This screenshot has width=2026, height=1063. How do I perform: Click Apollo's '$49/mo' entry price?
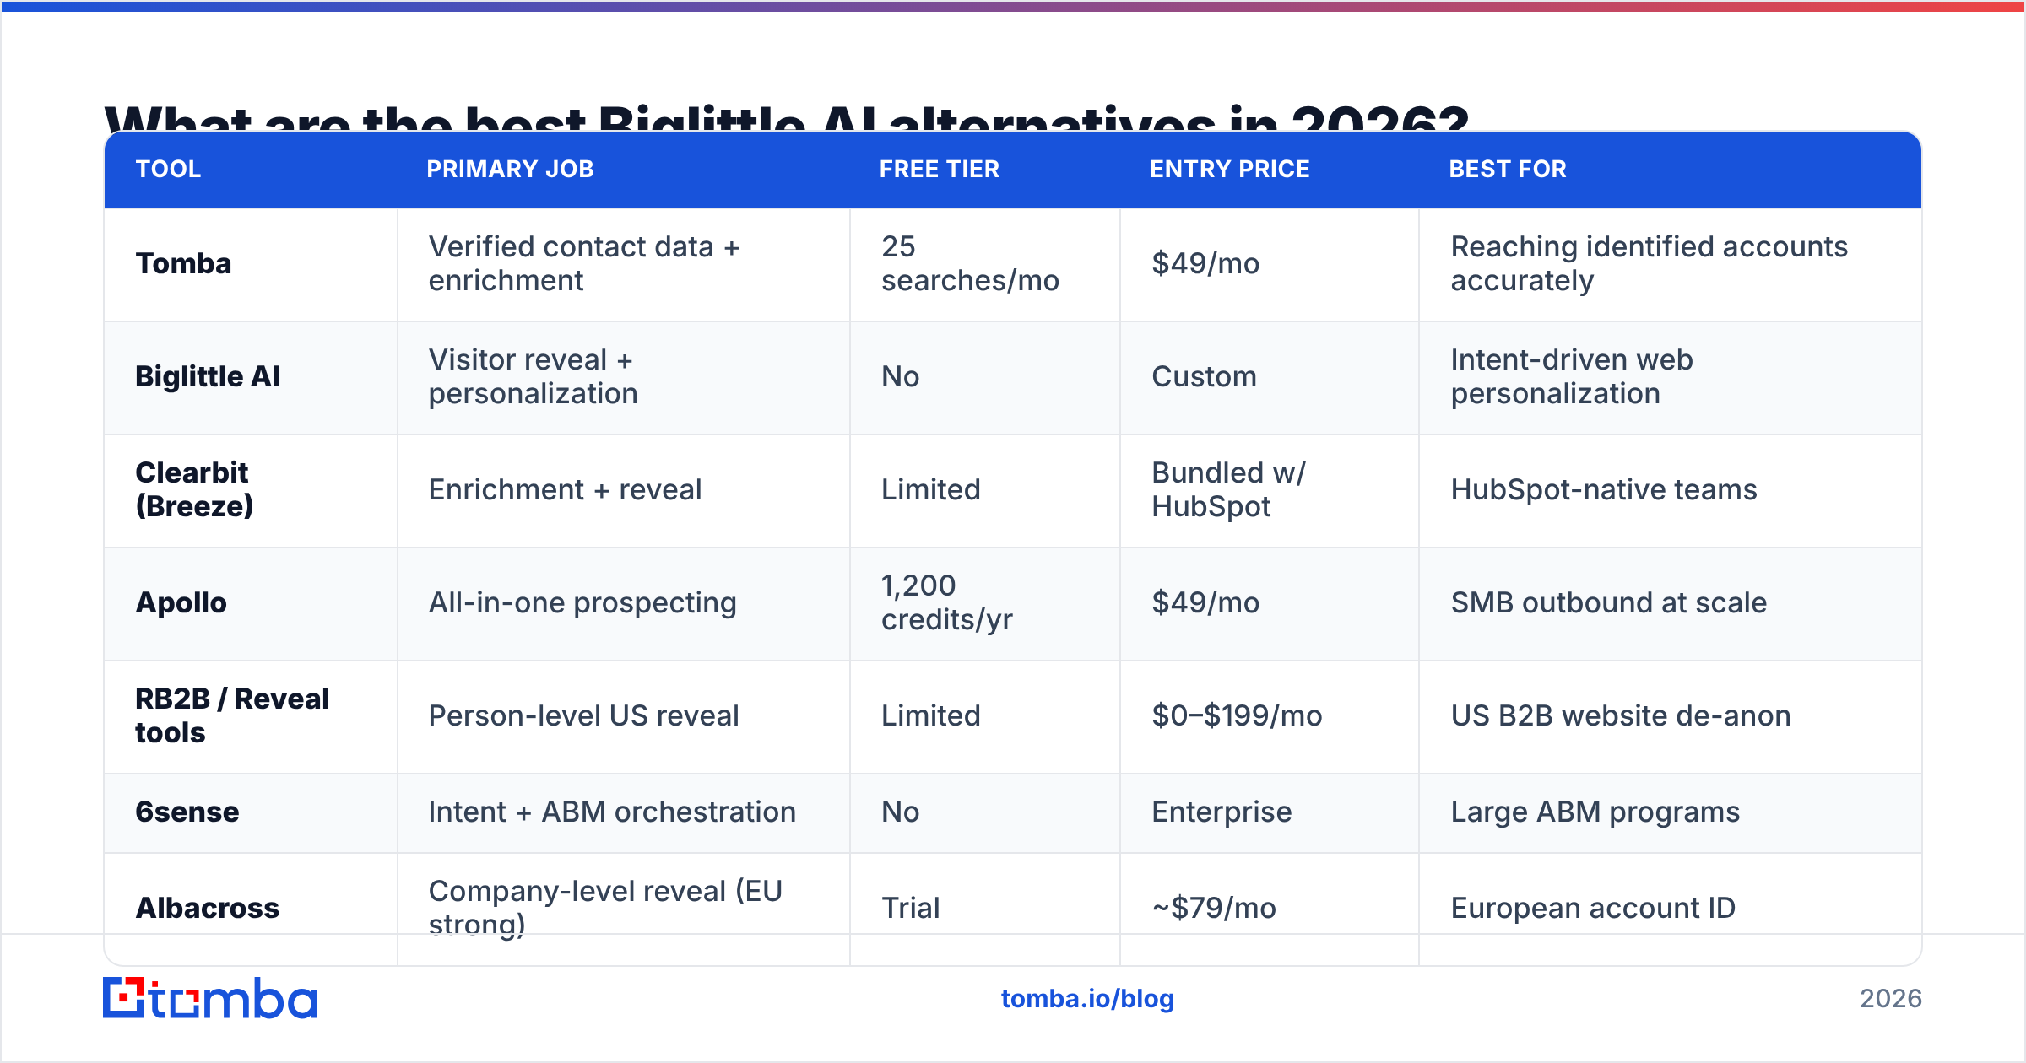point(1270,603)
